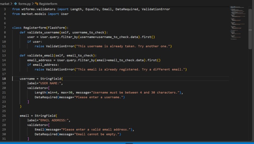254x144 pixels.
Task: Click 'validators=[' on line 20
Action: [38, 88]
